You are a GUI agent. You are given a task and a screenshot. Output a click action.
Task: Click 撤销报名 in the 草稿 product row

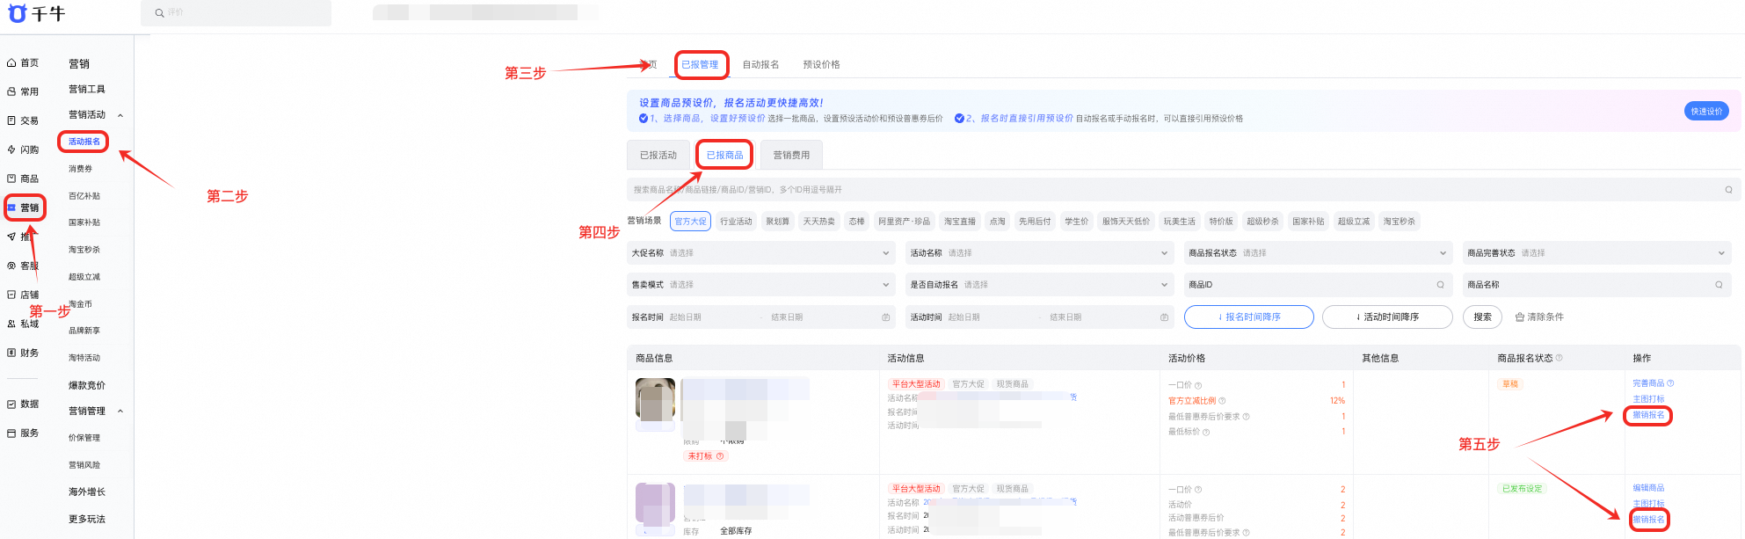pos(1648,416)
